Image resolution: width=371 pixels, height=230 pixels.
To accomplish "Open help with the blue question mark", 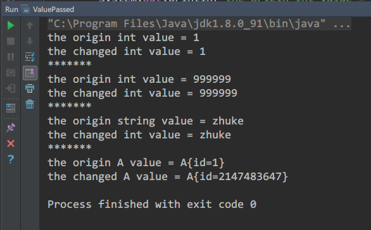I will click(11, 159).
